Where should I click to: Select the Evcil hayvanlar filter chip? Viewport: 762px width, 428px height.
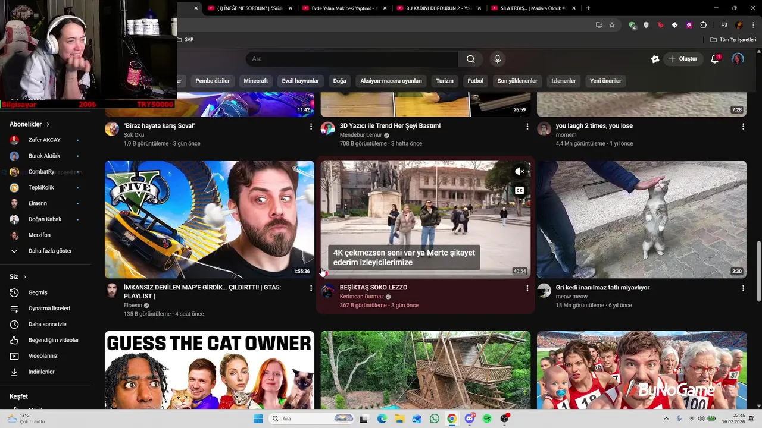(x=301, y=81)
